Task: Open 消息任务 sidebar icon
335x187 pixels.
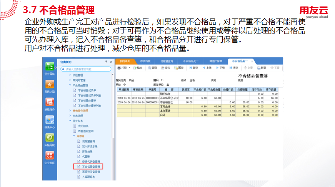Action: tap(49, 102)
